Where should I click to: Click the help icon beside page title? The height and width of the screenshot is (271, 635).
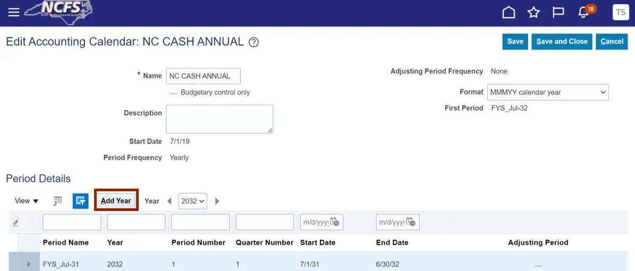[x=254, y=43]
